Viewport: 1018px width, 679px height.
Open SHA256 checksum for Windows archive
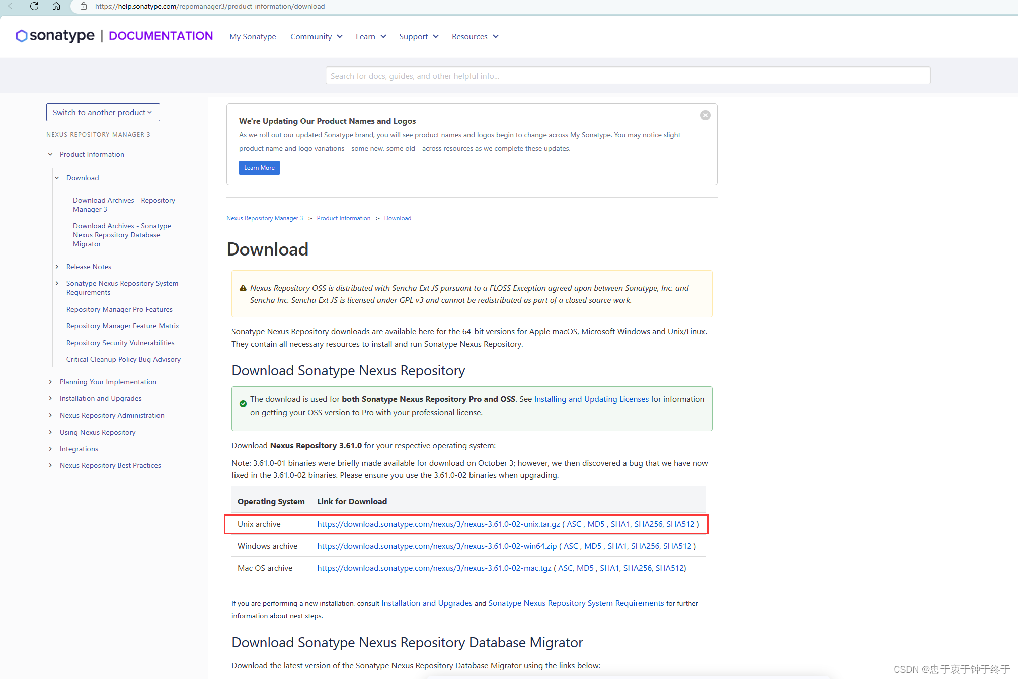coord(645,546)
